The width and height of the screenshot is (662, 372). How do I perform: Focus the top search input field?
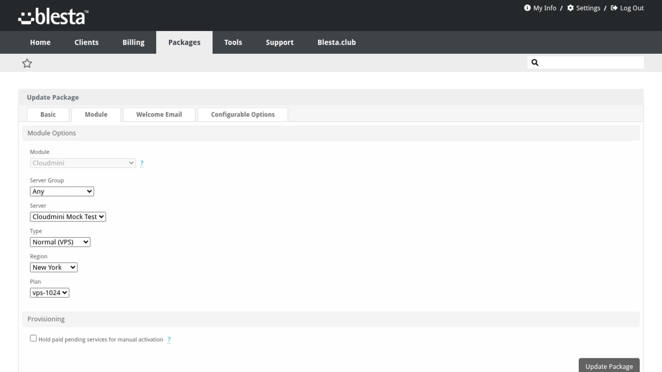click(x=585, y=62)
